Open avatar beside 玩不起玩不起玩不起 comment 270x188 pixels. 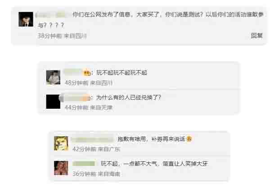click(54, 77)
